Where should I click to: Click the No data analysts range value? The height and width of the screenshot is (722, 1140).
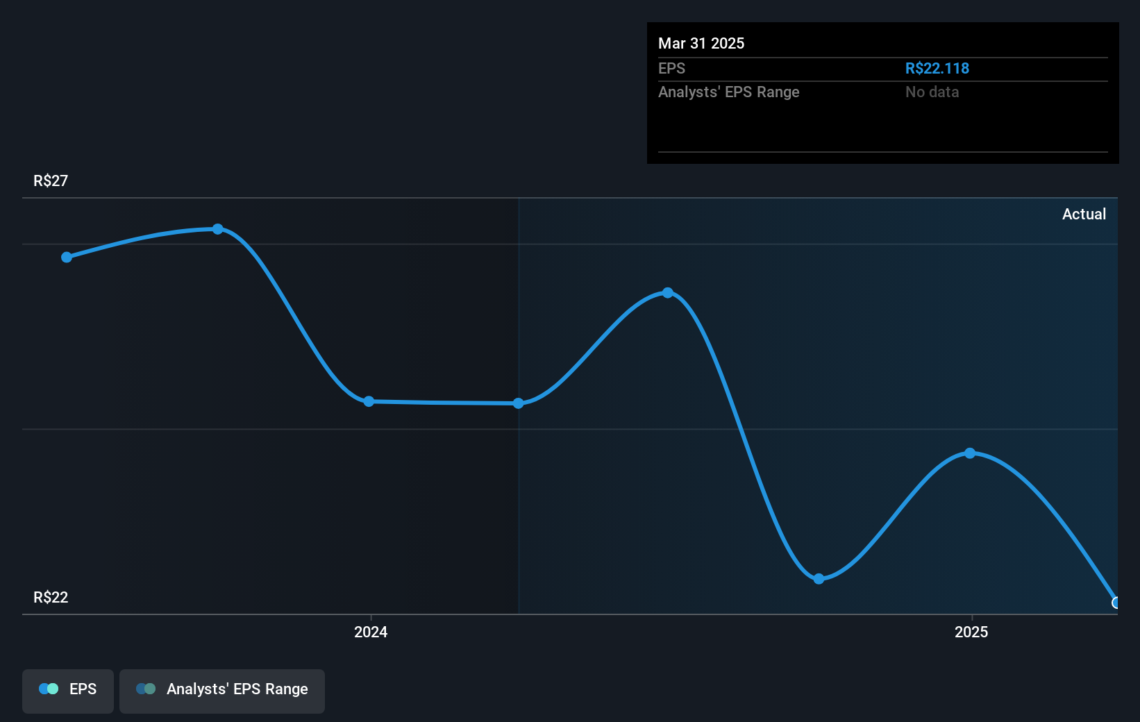point(932,92)
